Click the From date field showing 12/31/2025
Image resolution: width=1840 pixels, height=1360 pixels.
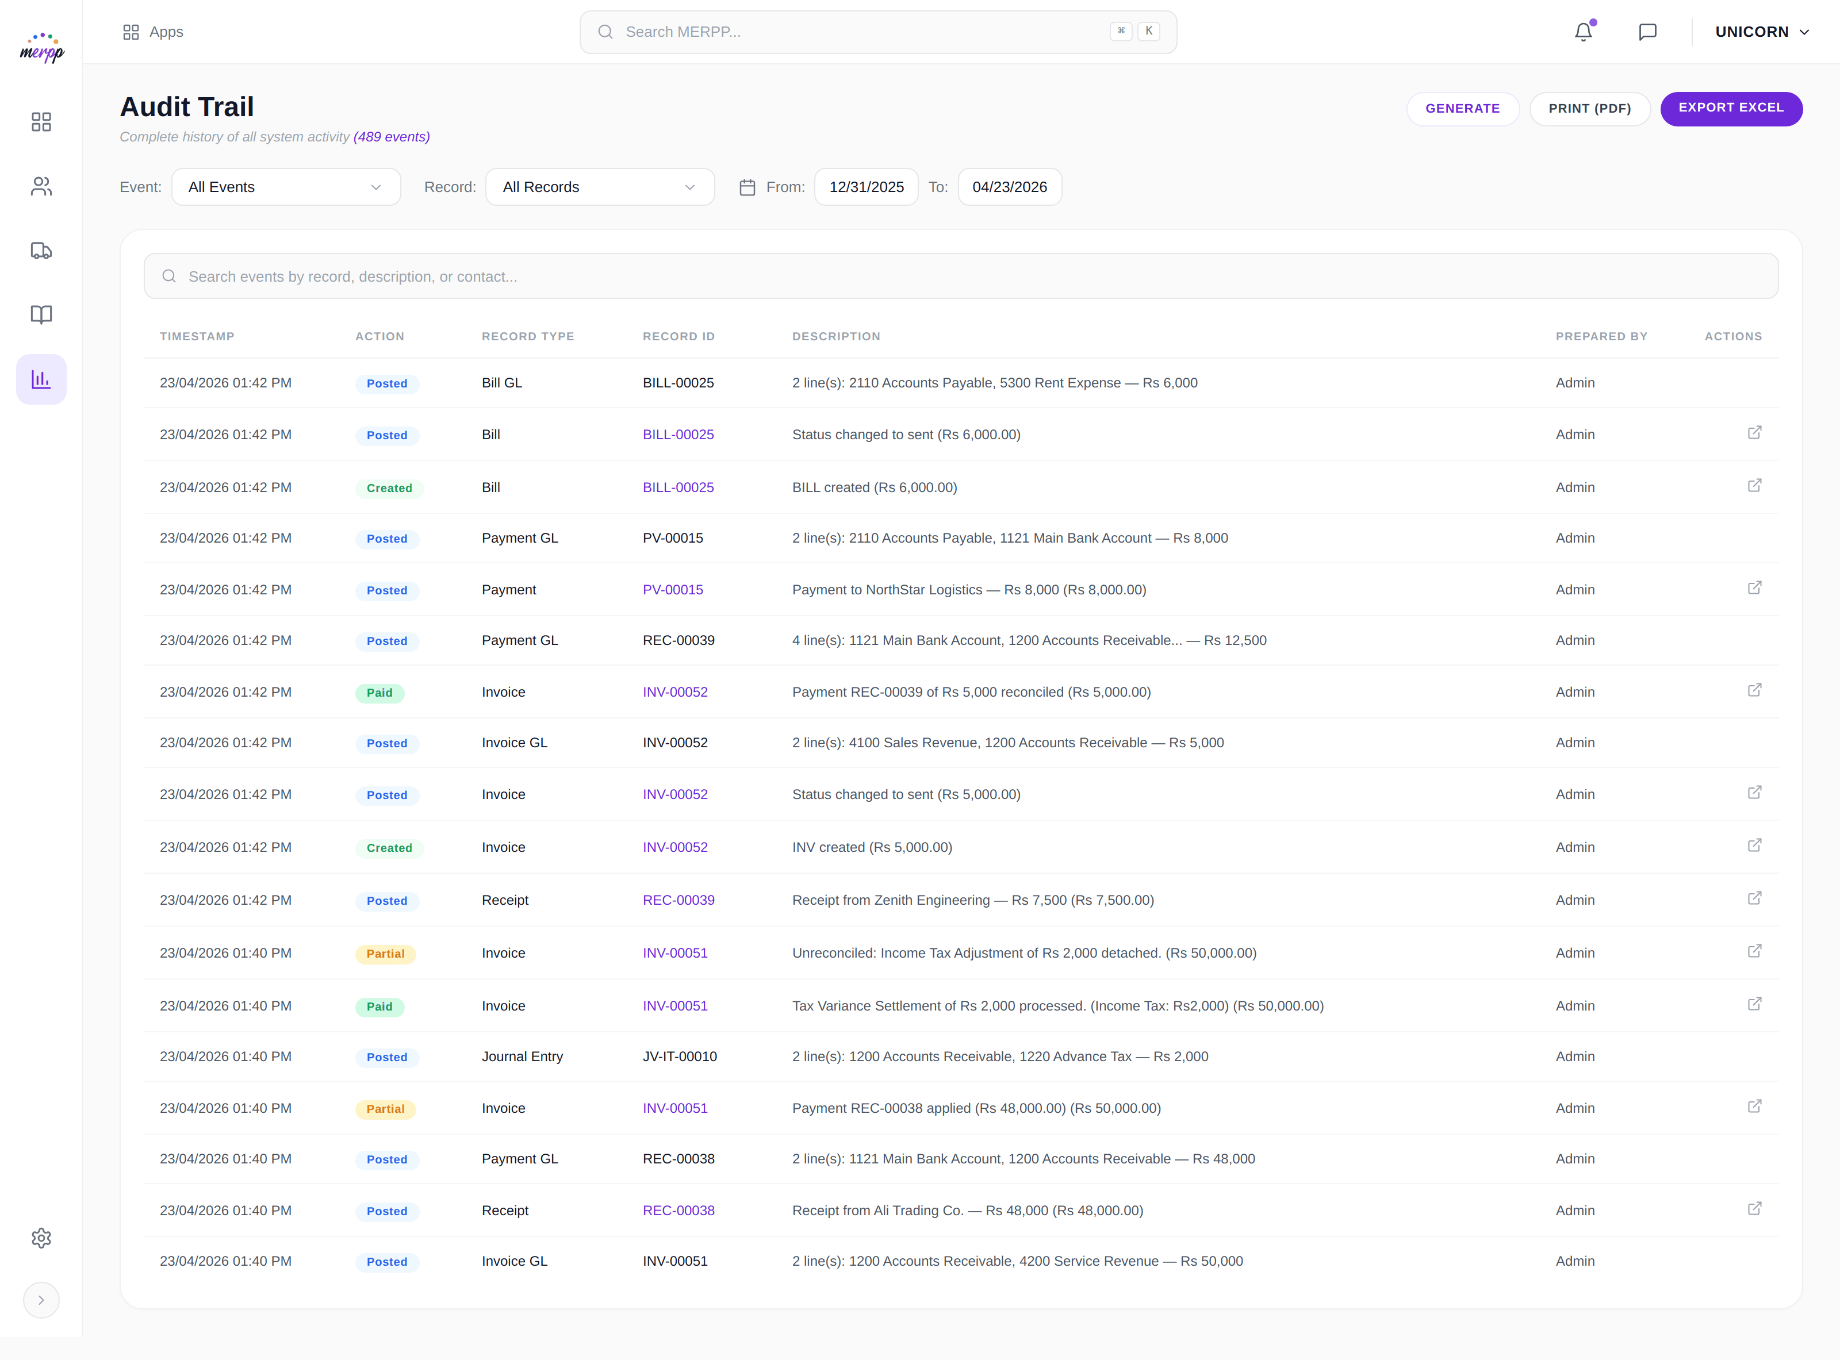[865, 187]
